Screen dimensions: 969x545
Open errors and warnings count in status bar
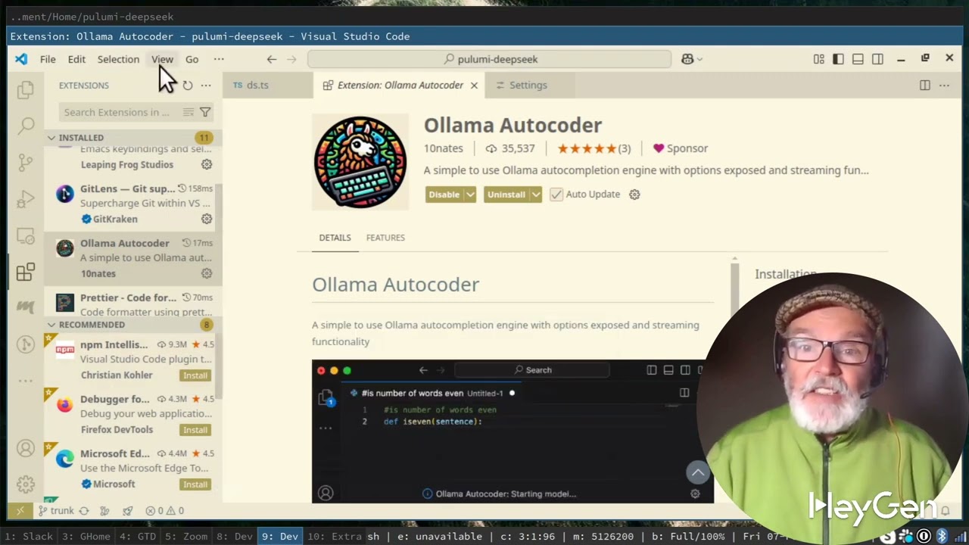pos(164,511)
